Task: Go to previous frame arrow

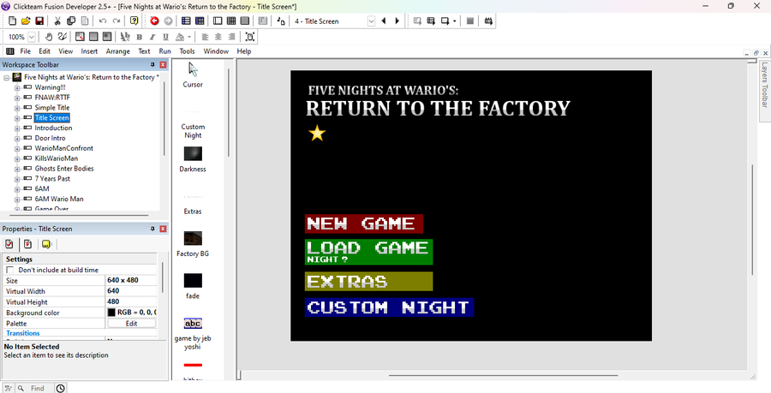Action: 384,21
